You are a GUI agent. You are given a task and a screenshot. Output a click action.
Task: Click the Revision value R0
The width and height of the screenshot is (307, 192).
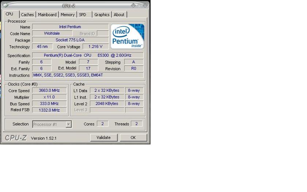tap(134, 68)
